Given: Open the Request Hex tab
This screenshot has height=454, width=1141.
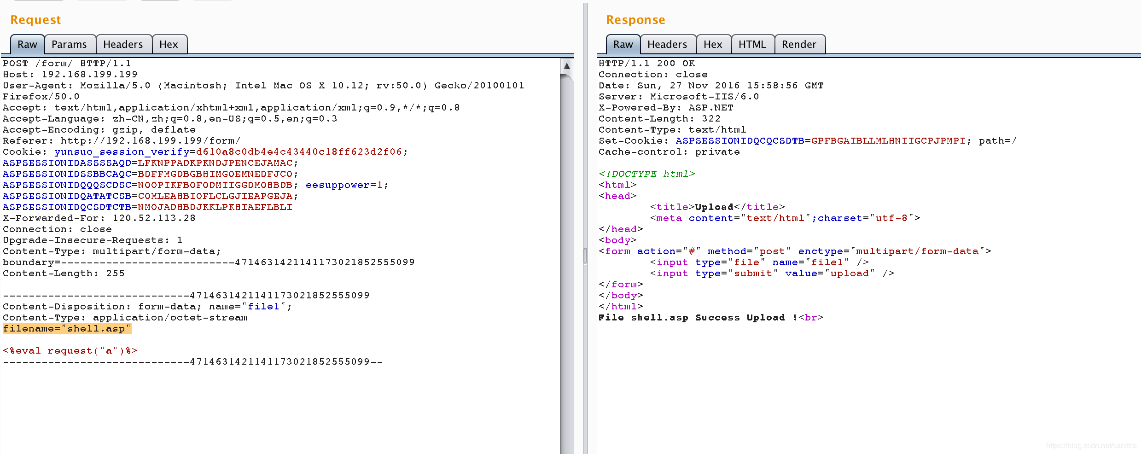Looking at the screenshot, I should coord(169,44).
